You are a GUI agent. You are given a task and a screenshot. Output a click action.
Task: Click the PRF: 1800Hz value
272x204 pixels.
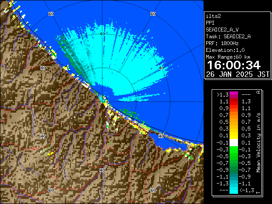[222, 43]
